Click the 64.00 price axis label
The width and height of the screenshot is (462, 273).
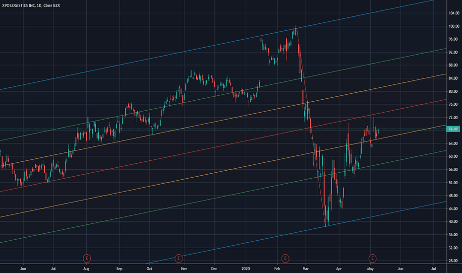(454, 143)
